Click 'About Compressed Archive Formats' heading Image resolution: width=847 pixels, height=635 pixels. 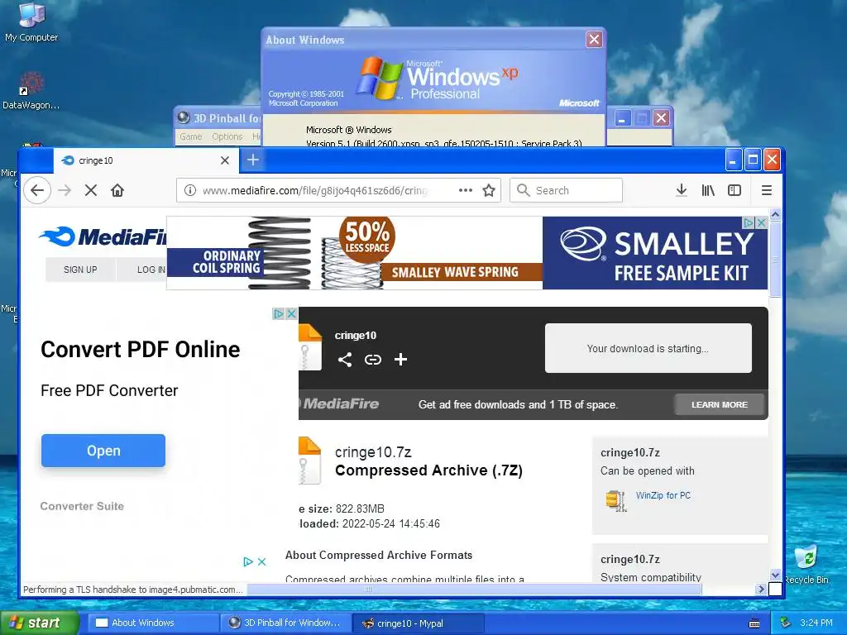click(x=379, y=555)
